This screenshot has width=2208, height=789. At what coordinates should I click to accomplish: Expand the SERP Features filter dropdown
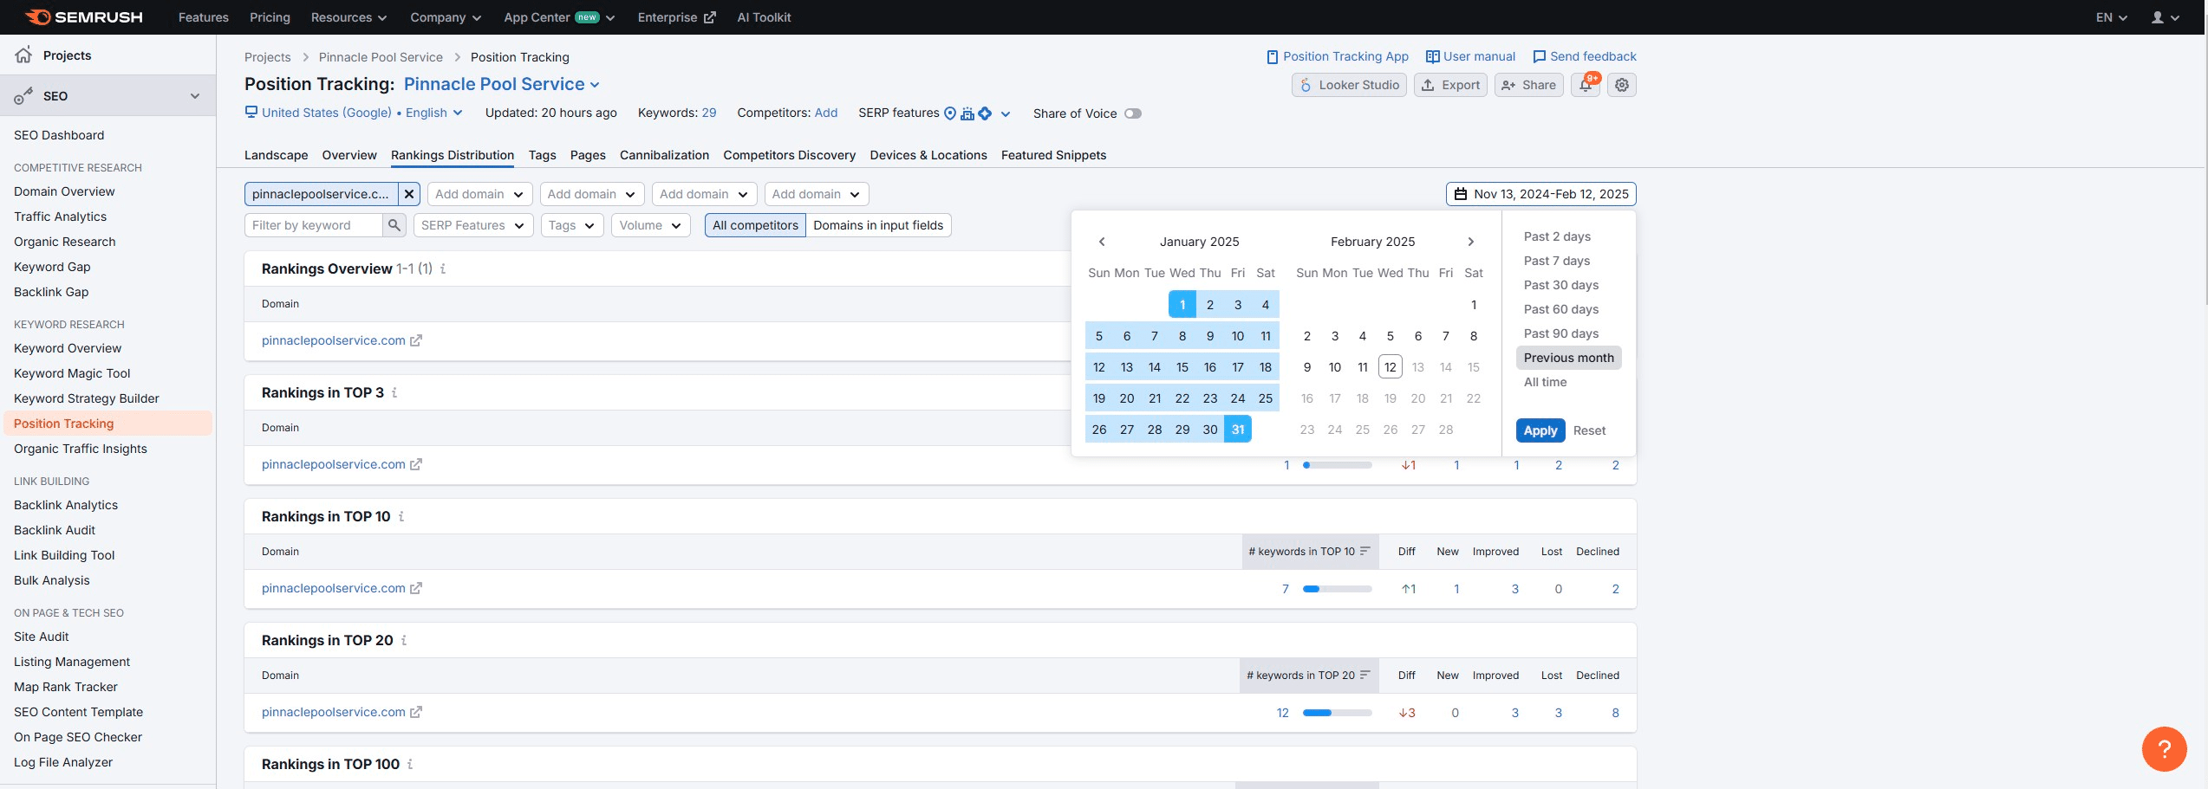point(472,225)
